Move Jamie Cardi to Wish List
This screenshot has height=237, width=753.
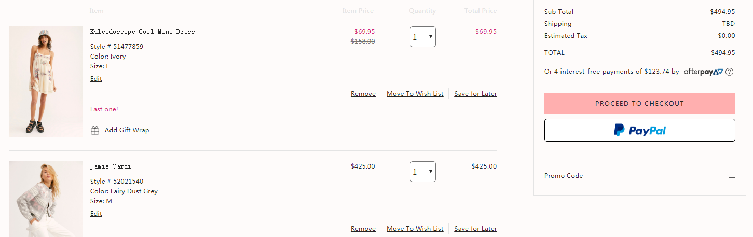415,229
